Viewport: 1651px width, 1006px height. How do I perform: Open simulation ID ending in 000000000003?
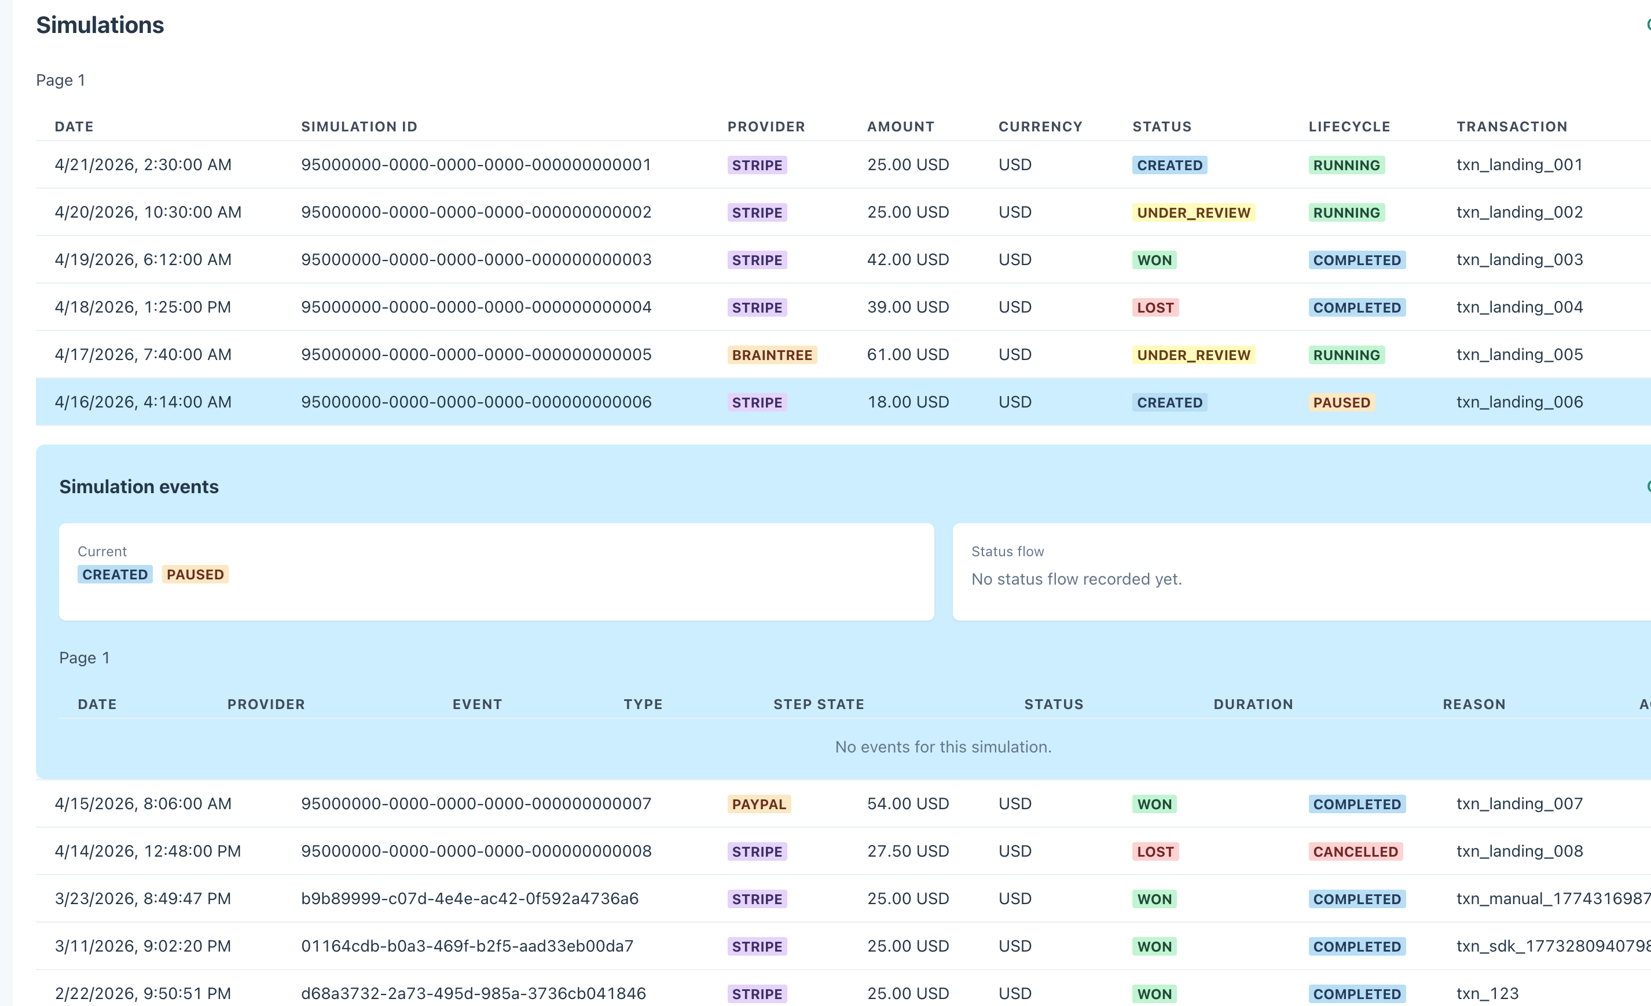click(476, 260)
